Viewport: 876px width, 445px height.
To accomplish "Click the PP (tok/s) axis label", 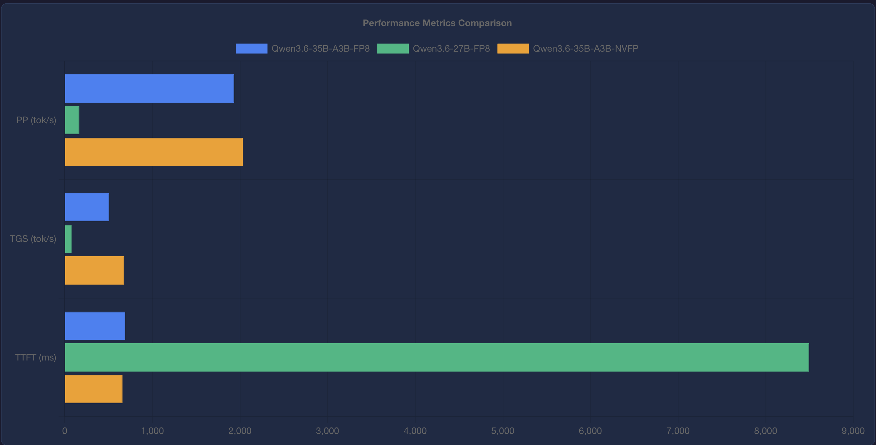I will click(x=36, y=120).
